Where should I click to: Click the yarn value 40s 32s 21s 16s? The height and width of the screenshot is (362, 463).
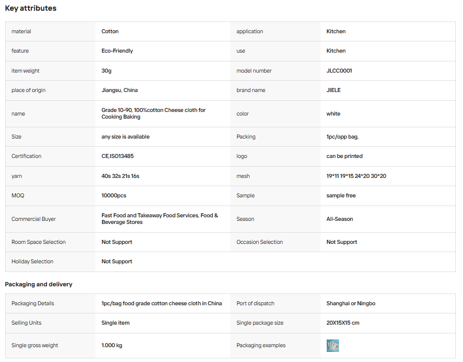click(120, 176)
